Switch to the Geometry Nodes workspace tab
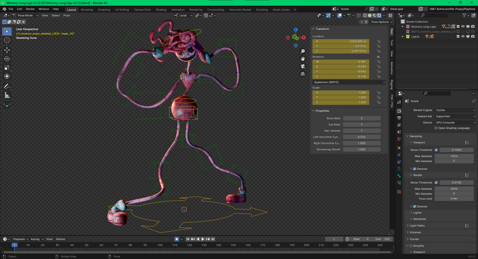The height and width of the screenshot is (259, 478). pyautogui.click(x=240, y=10)
